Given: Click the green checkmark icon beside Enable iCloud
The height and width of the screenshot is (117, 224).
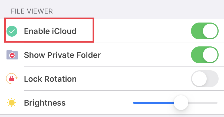Looking at the screenshot, I should [x=12, y=31].
